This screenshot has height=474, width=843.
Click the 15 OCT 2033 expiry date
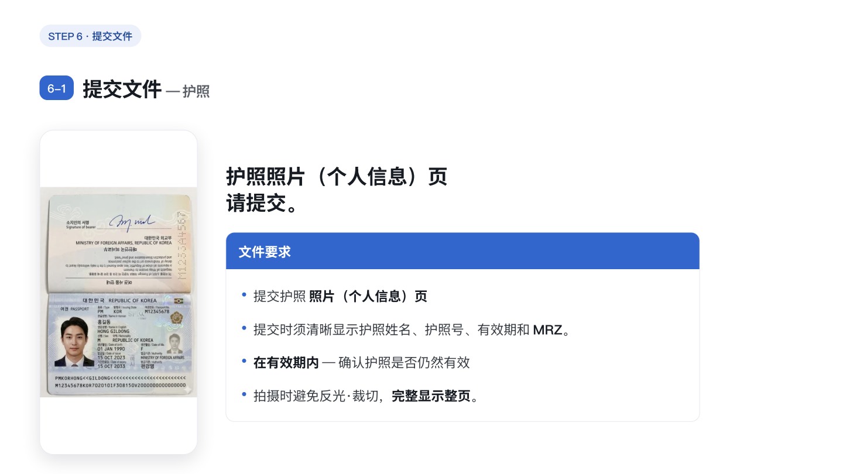click(x=111, y=366)
